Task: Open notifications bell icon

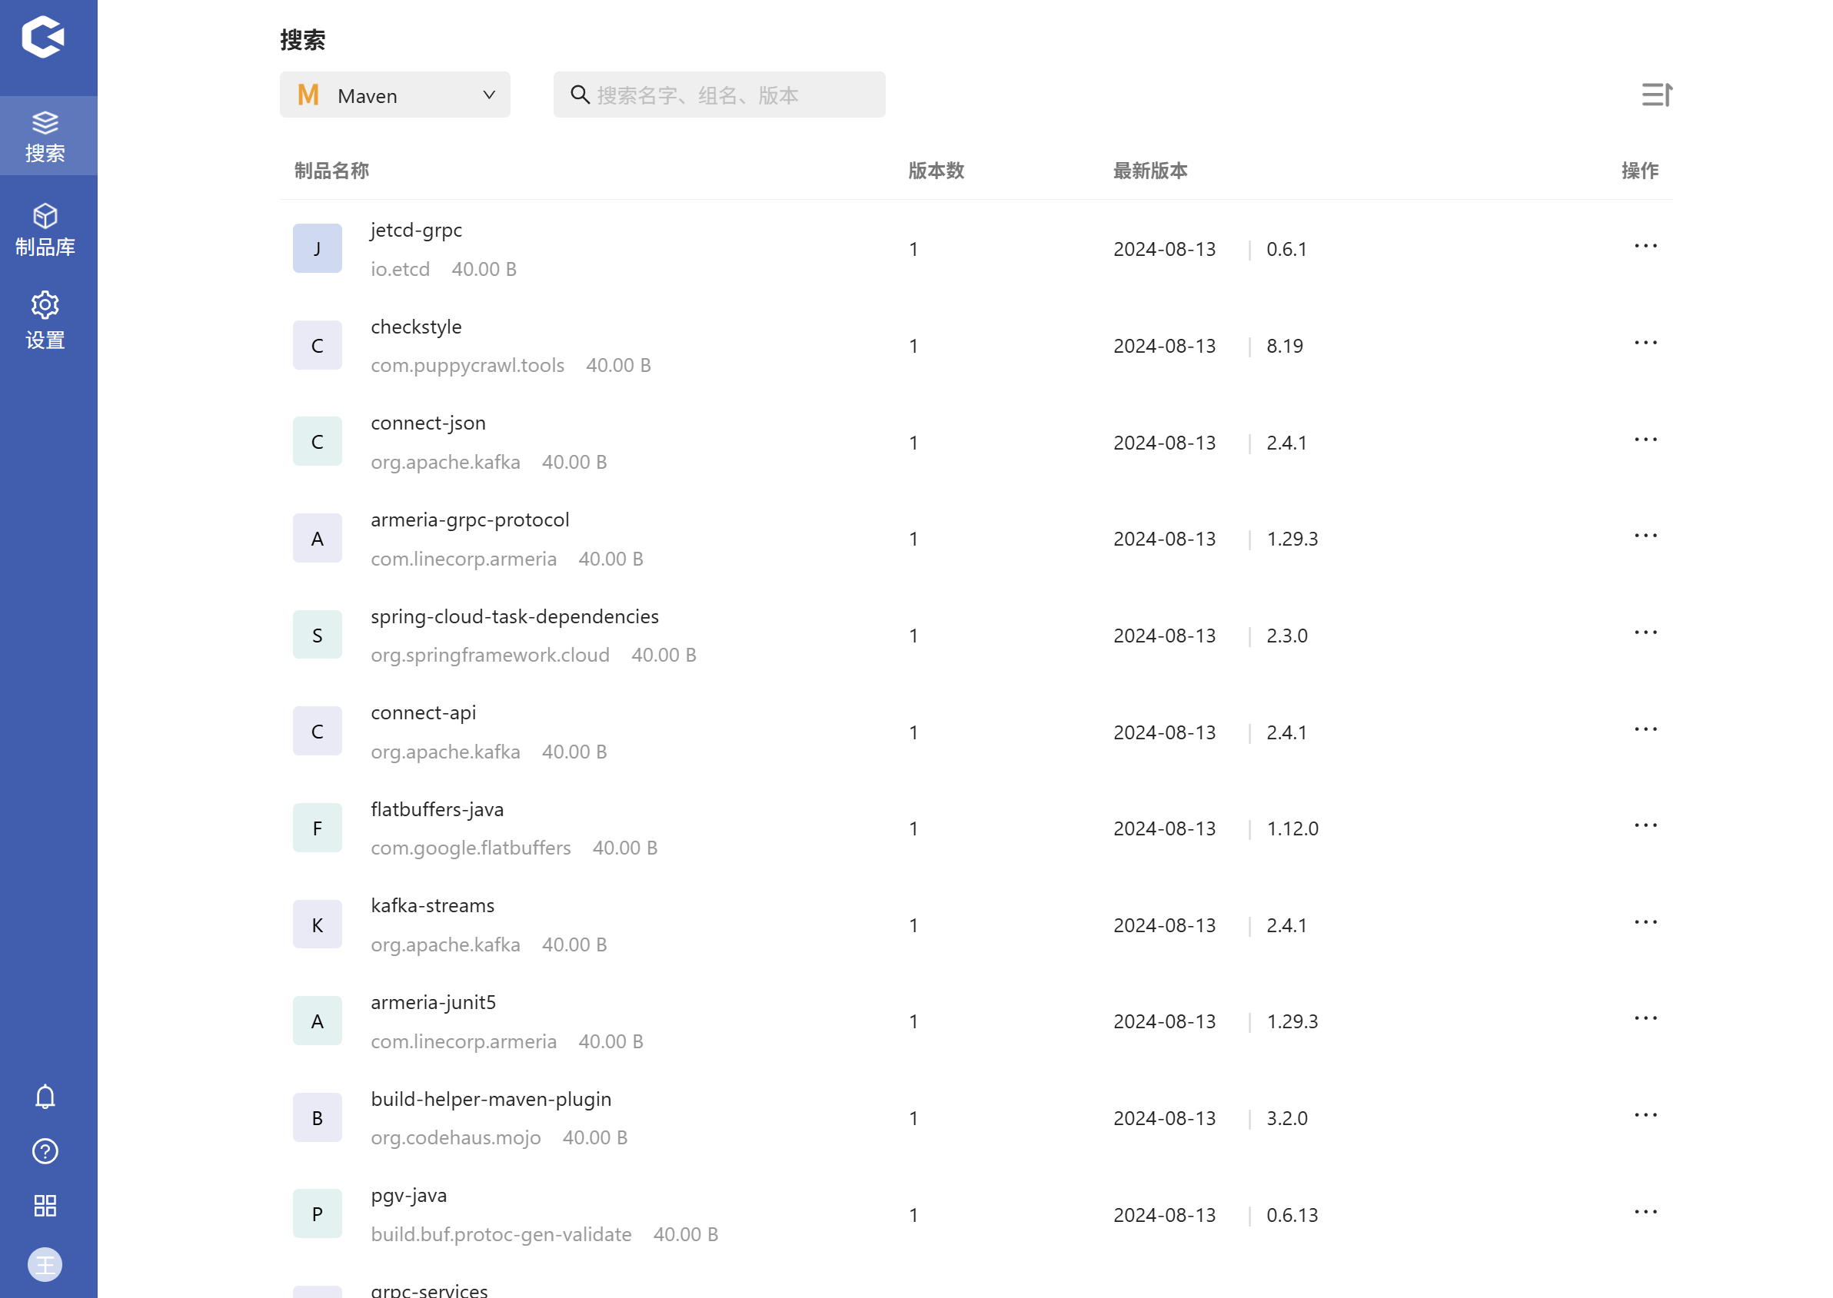Action: click(45, 1097)
